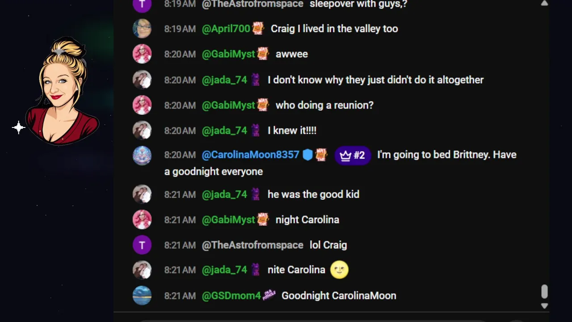
Task: Open @April700 username link
Action: (x=226, y=29)
